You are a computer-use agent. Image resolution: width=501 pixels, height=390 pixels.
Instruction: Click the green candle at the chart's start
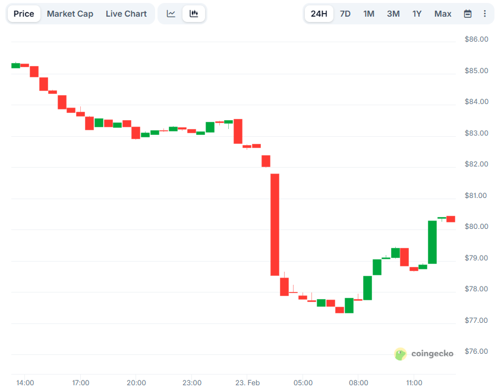pyautogui.click(x=15, y=65)
